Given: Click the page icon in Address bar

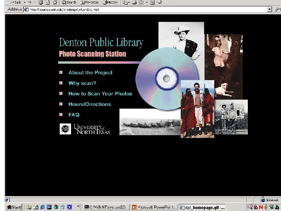Looking at the screenshot, I should 27,9.
